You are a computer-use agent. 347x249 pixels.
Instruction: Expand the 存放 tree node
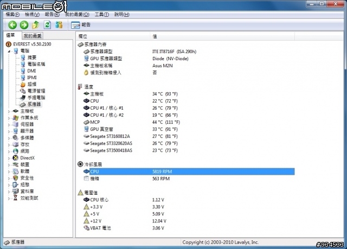coord(9,145)
